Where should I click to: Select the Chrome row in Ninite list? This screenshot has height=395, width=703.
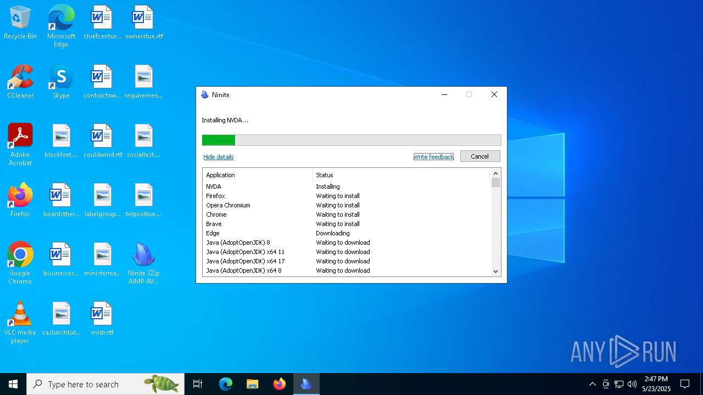pos(346,215)
